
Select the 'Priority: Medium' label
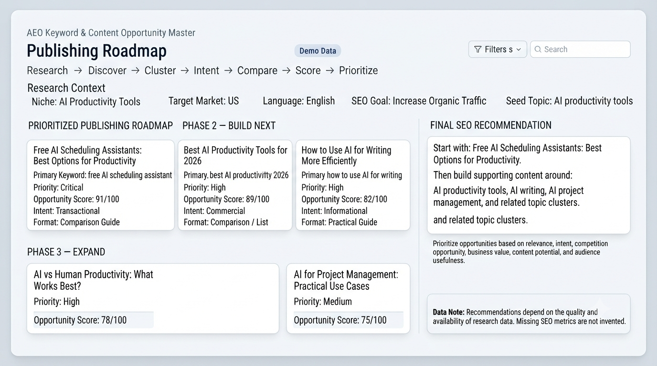click(323, 302)
